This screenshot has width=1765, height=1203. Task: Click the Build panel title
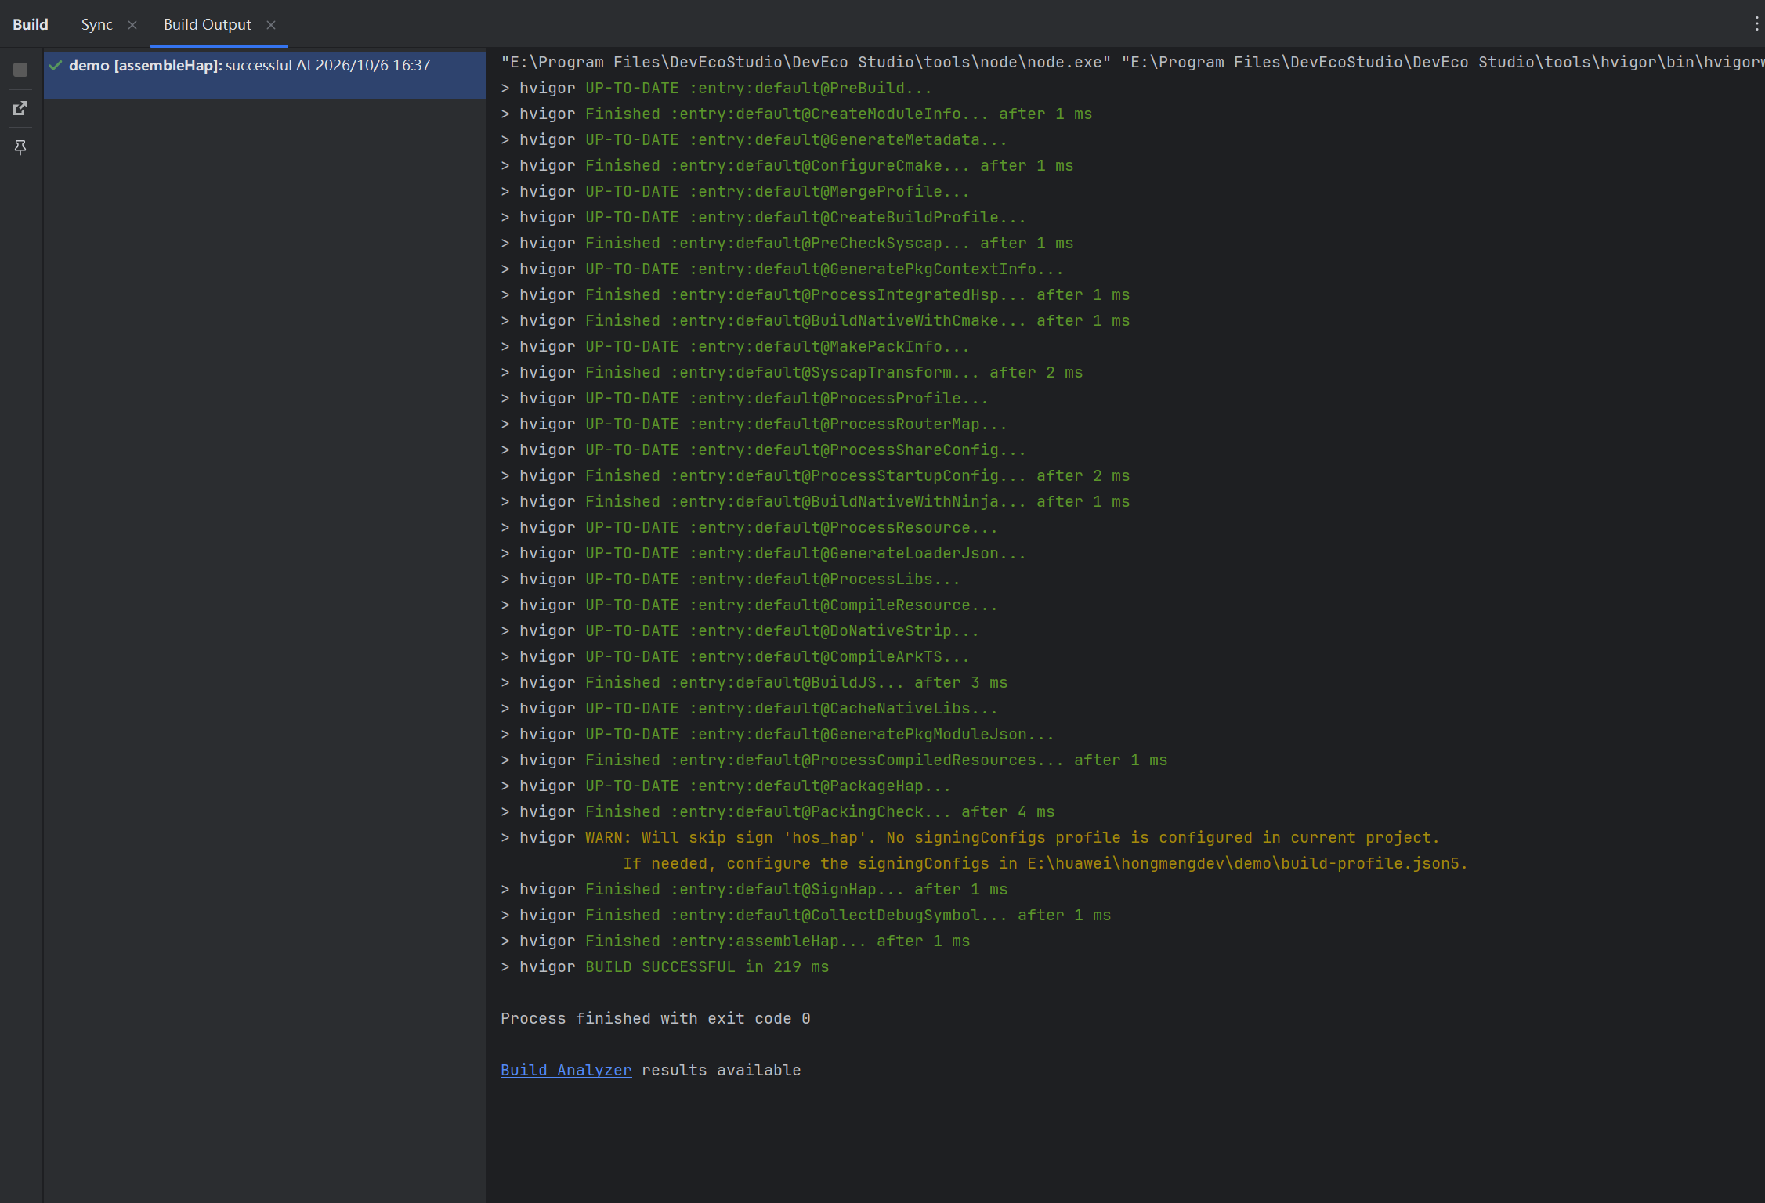[31, 25]
